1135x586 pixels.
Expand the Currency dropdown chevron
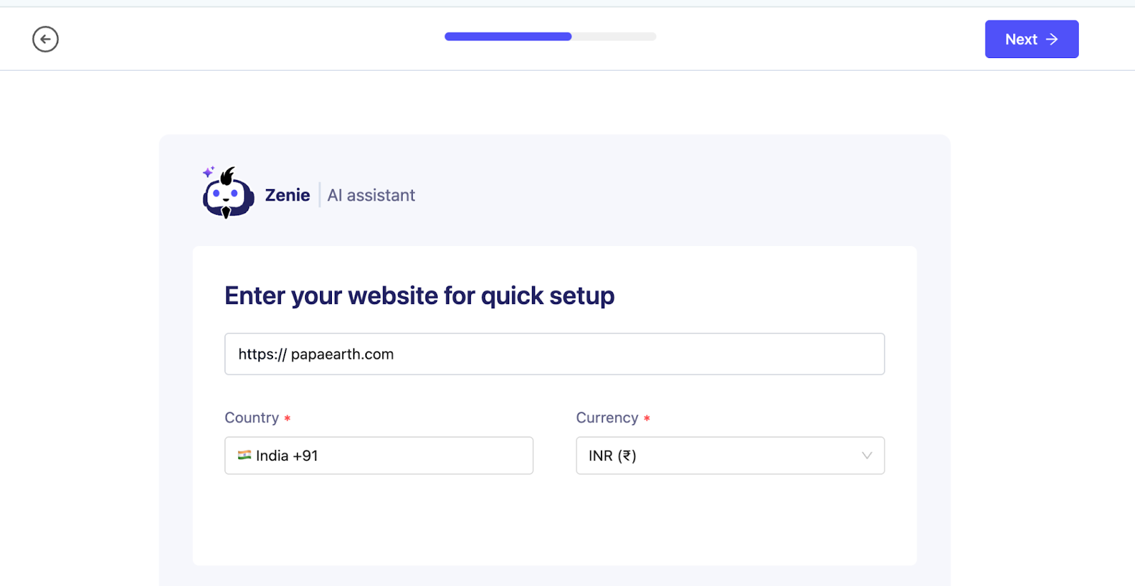[x=866, y=456]
